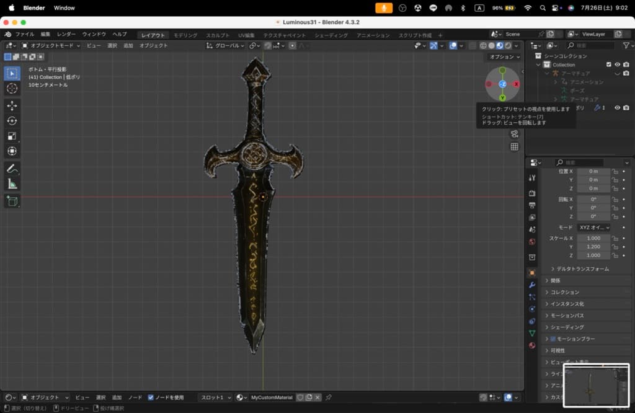
Task: Select the Rotate tool in the toolbar
Action: click(x=12, y=121)
